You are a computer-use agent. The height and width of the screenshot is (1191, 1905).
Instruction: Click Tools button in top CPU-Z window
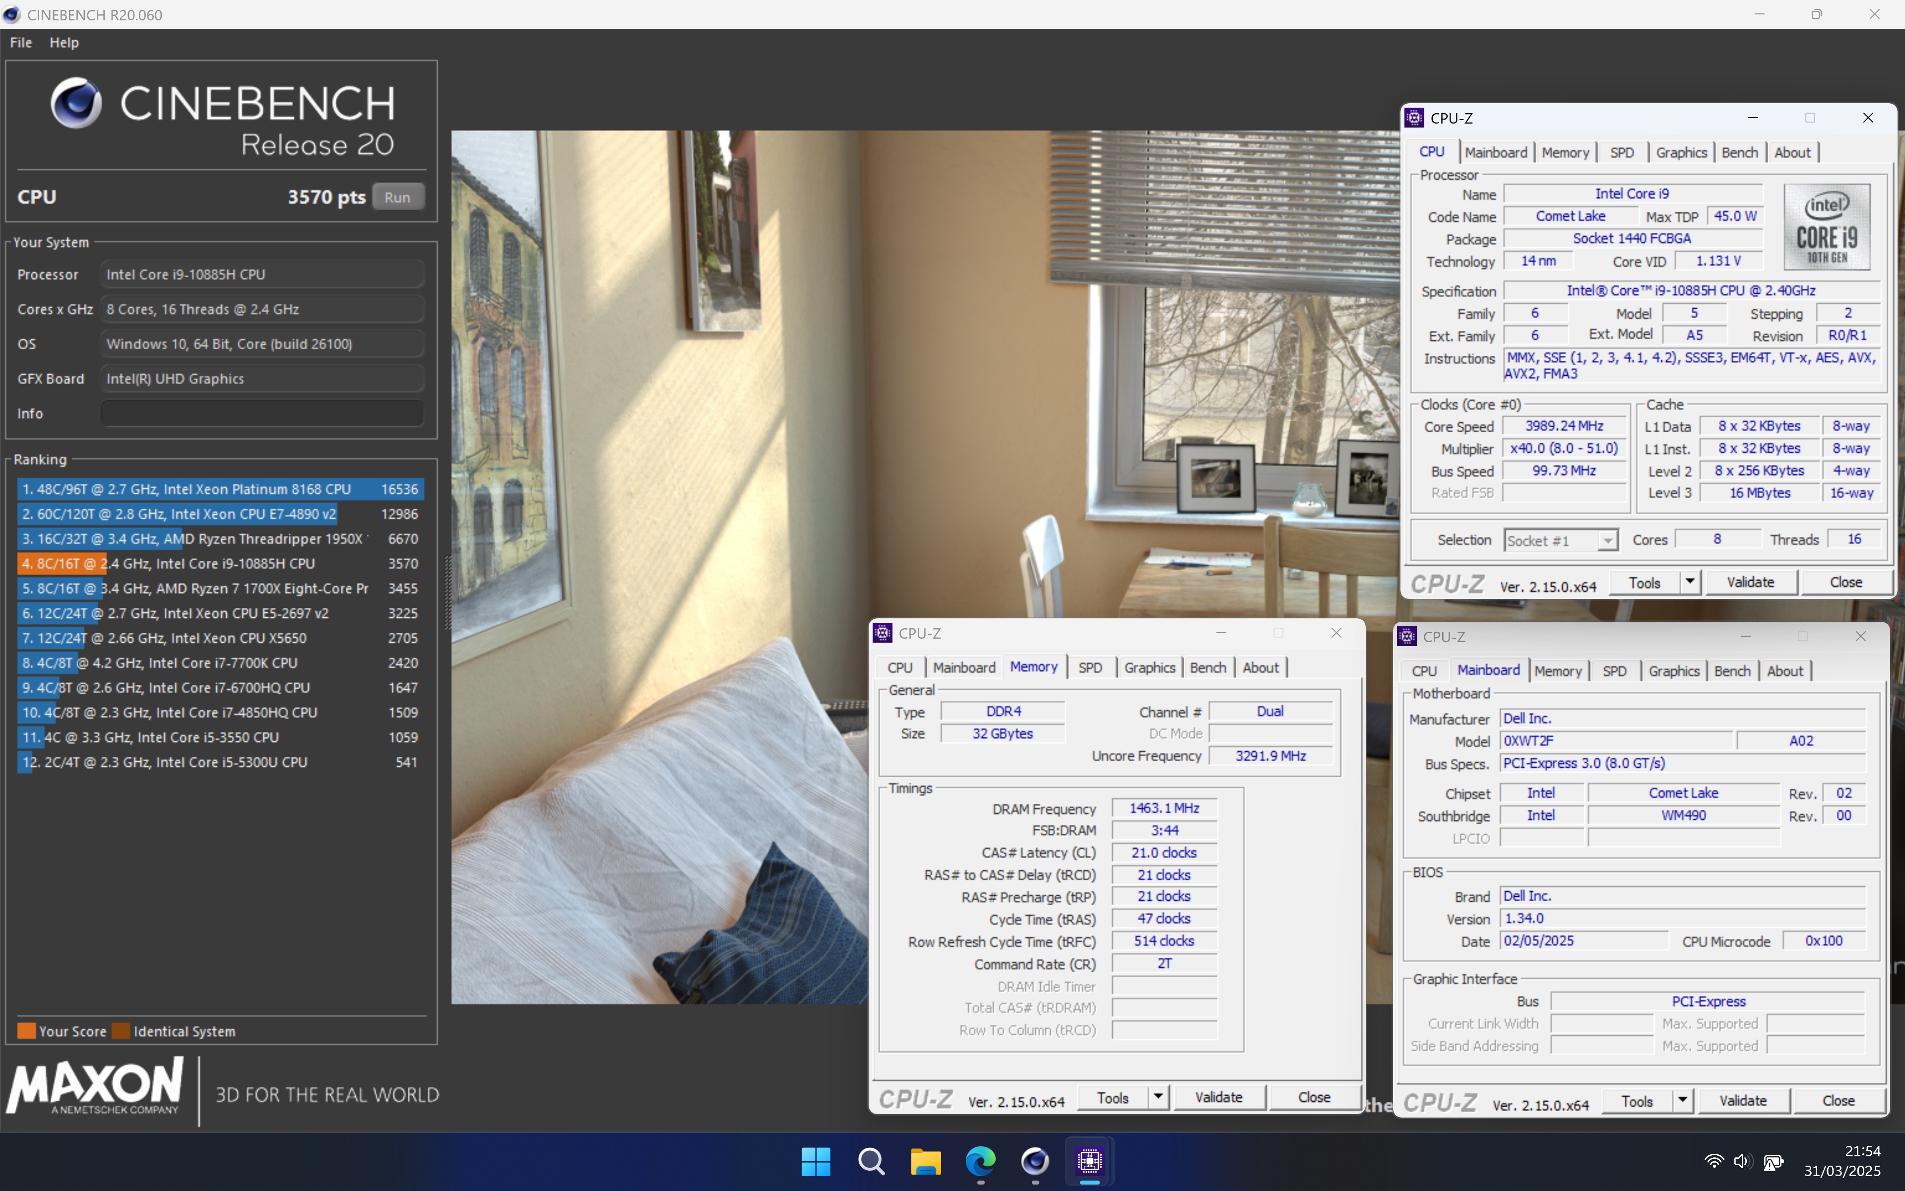pyautogui.click(x=1645, y=583)
